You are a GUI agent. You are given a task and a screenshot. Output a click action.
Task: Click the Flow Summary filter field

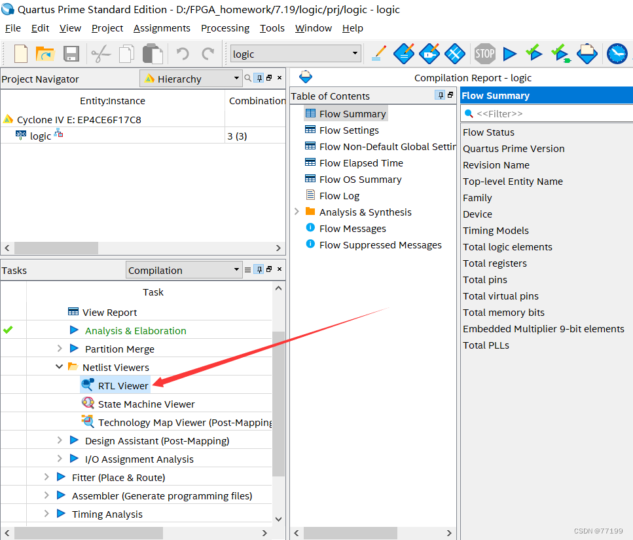547,113
